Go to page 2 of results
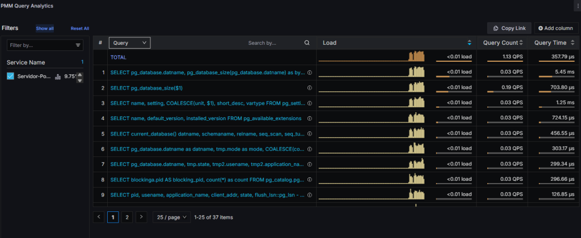 pos(127,217)
